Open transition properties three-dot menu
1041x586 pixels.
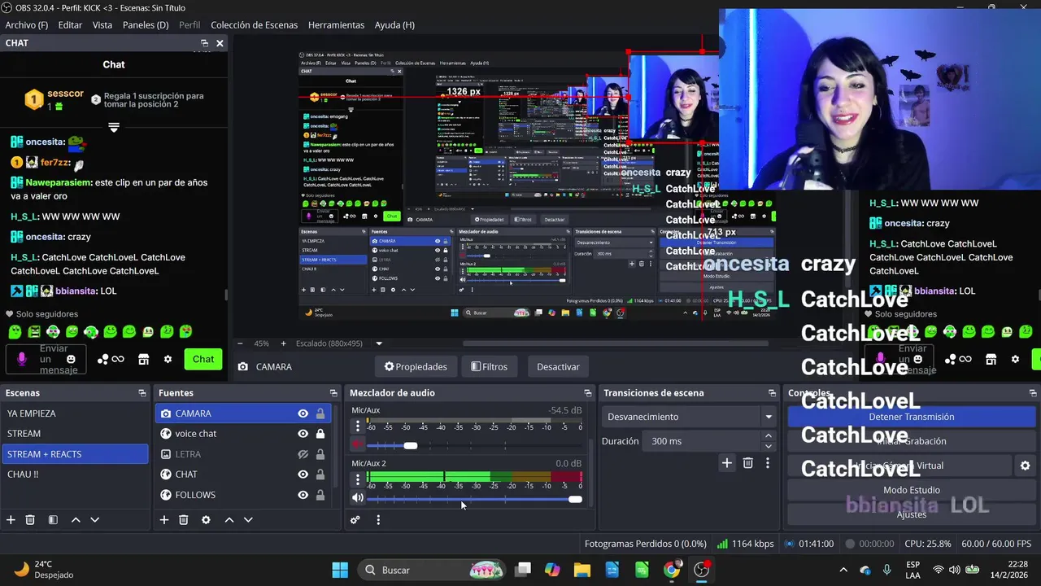[x=767, y=463]
